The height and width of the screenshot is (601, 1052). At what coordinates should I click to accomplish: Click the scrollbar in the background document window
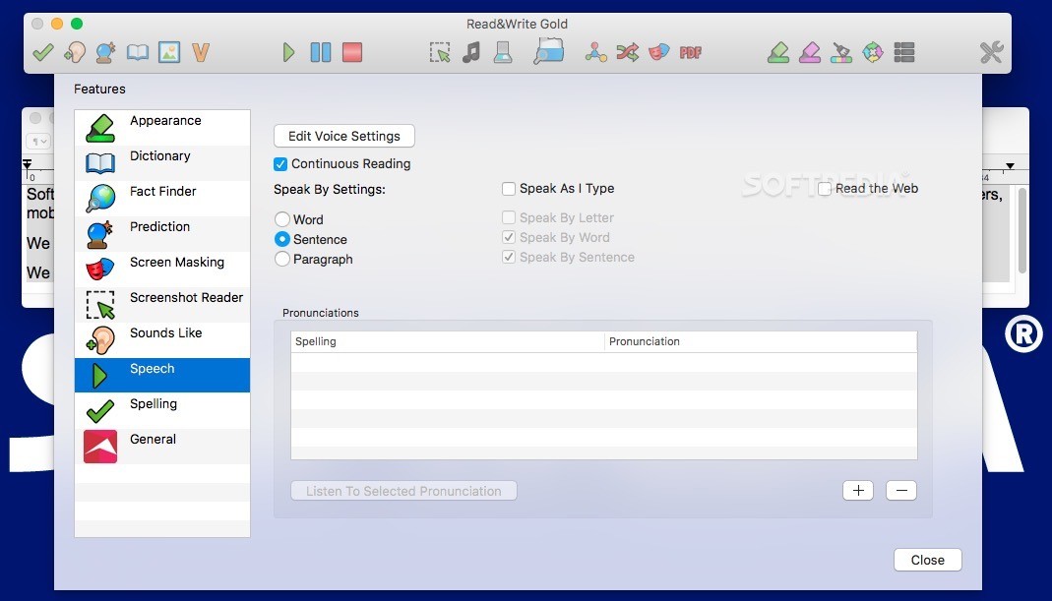1021,231
